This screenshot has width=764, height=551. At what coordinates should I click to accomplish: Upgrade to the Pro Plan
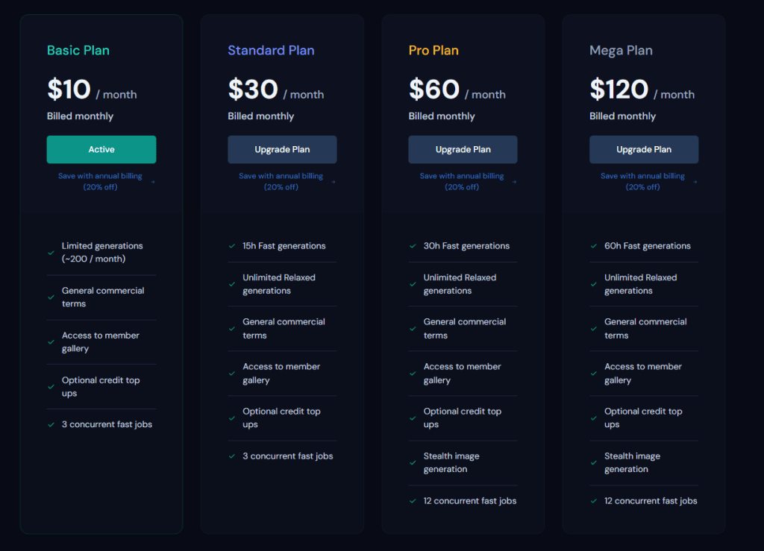(x=463, y=149)
